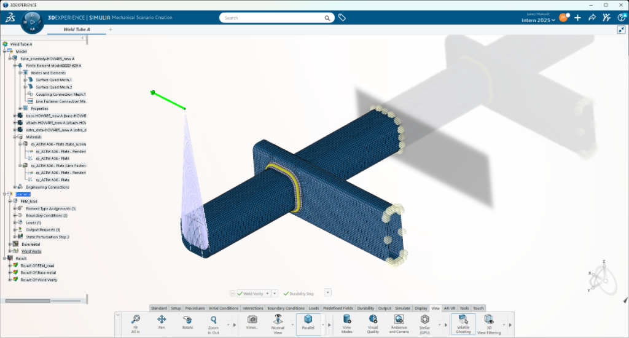The width and height of the screenshot is (629, 338).
Task: Open the View Modes tool
Action: tap(347, 324)
